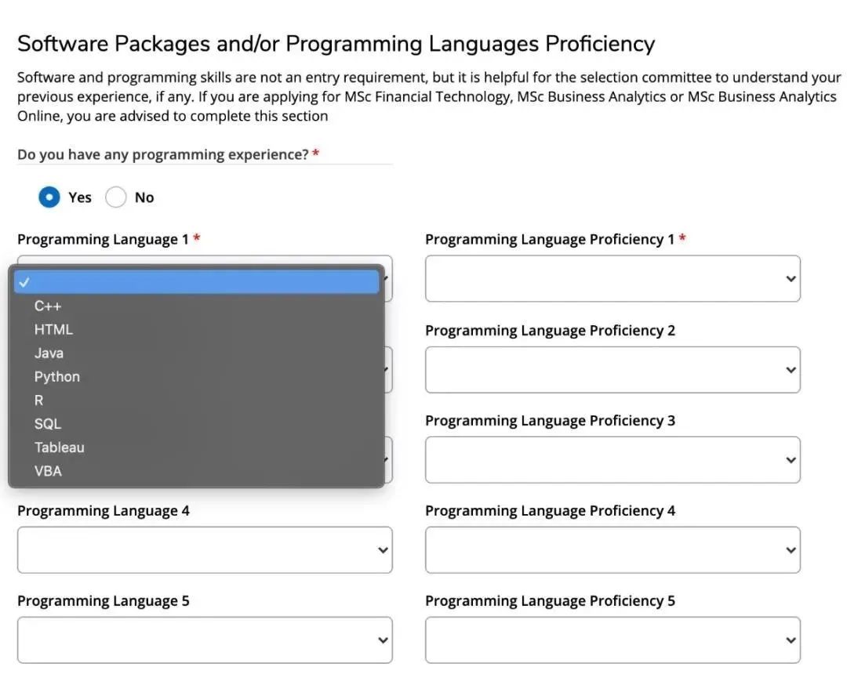The image size is (847, 681).
Task: Click the Programming Language 1 label
Action: click(103, 239)
